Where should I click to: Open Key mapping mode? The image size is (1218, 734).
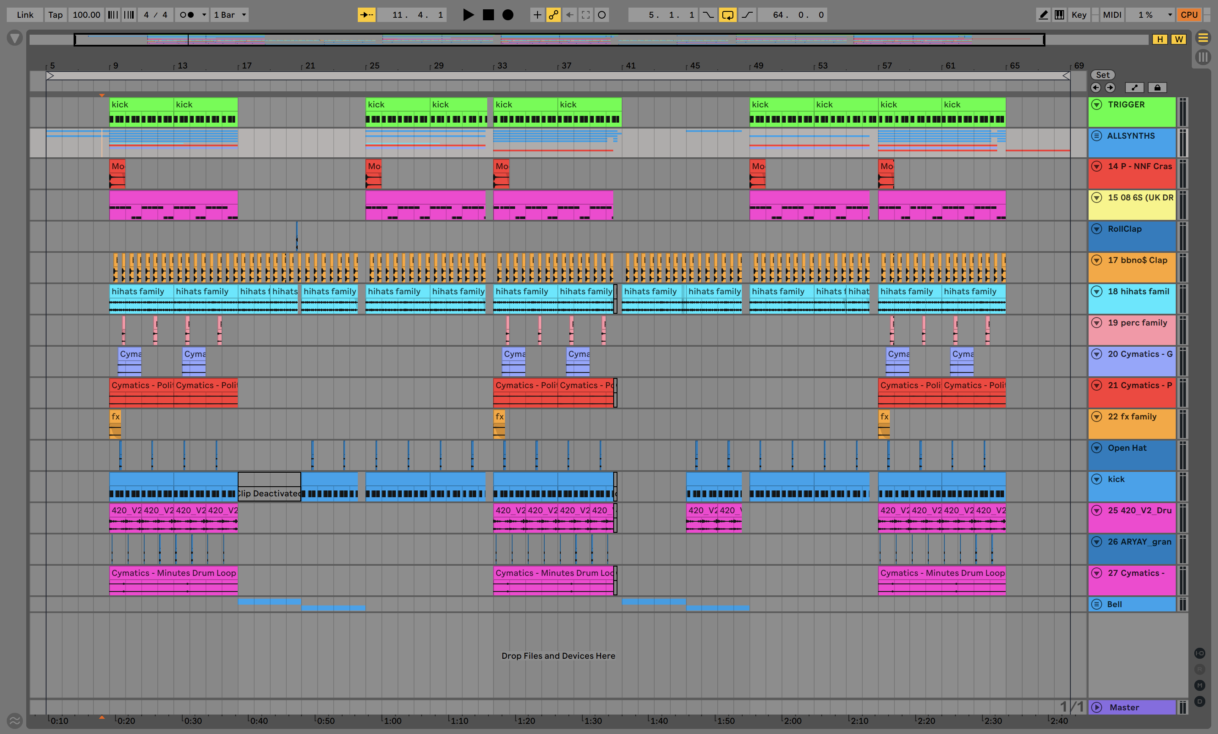1078,15
